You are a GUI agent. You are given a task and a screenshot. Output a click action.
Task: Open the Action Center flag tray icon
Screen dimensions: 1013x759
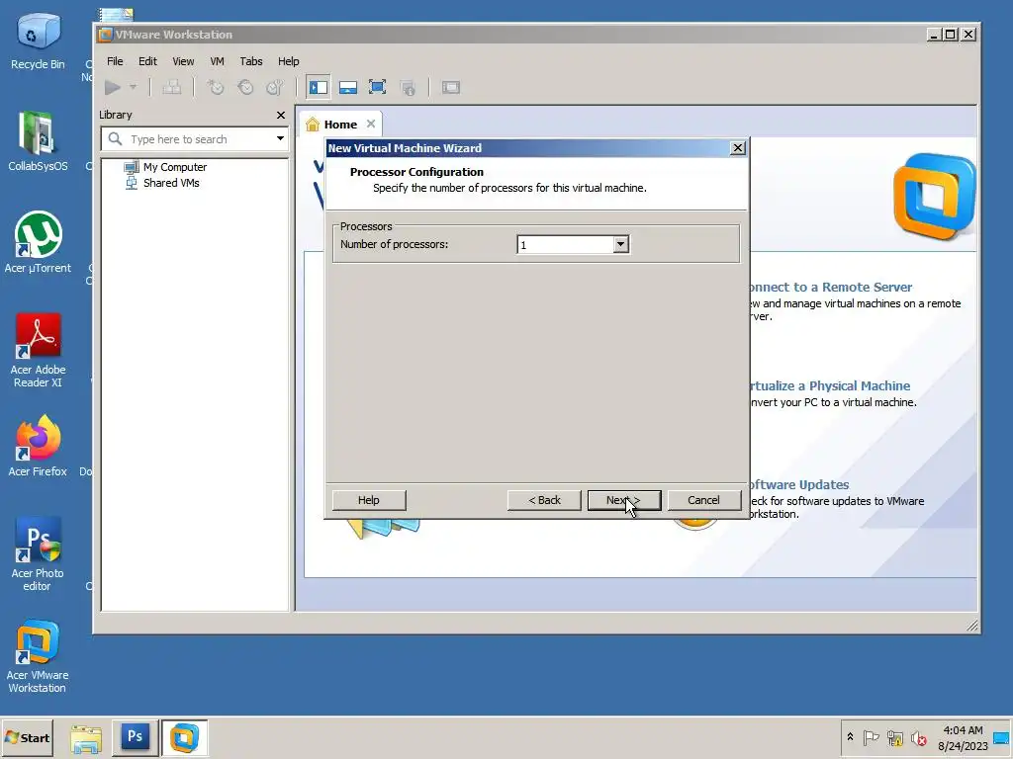871,737
